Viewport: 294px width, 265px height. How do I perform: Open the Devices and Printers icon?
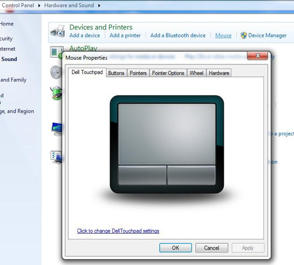click(57, 31)
